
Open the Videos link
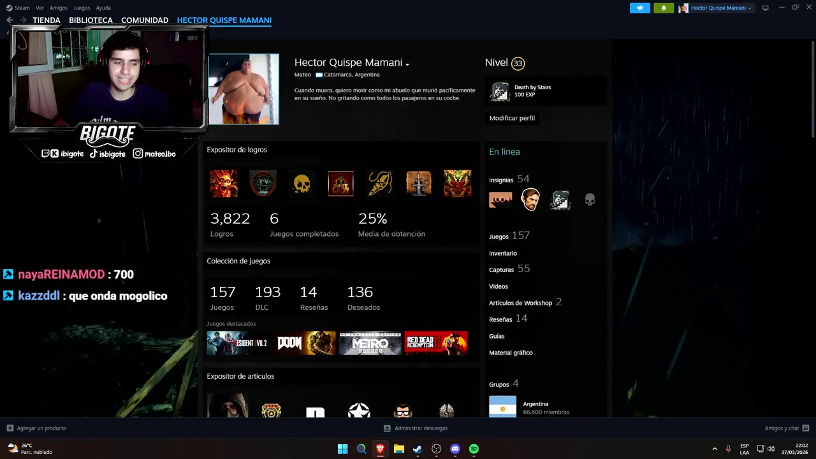pyautogui.click(x=499, y=286)
